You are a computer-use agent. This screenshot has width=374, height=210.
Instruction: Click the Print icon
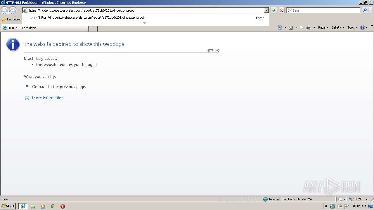coord(309,27)
